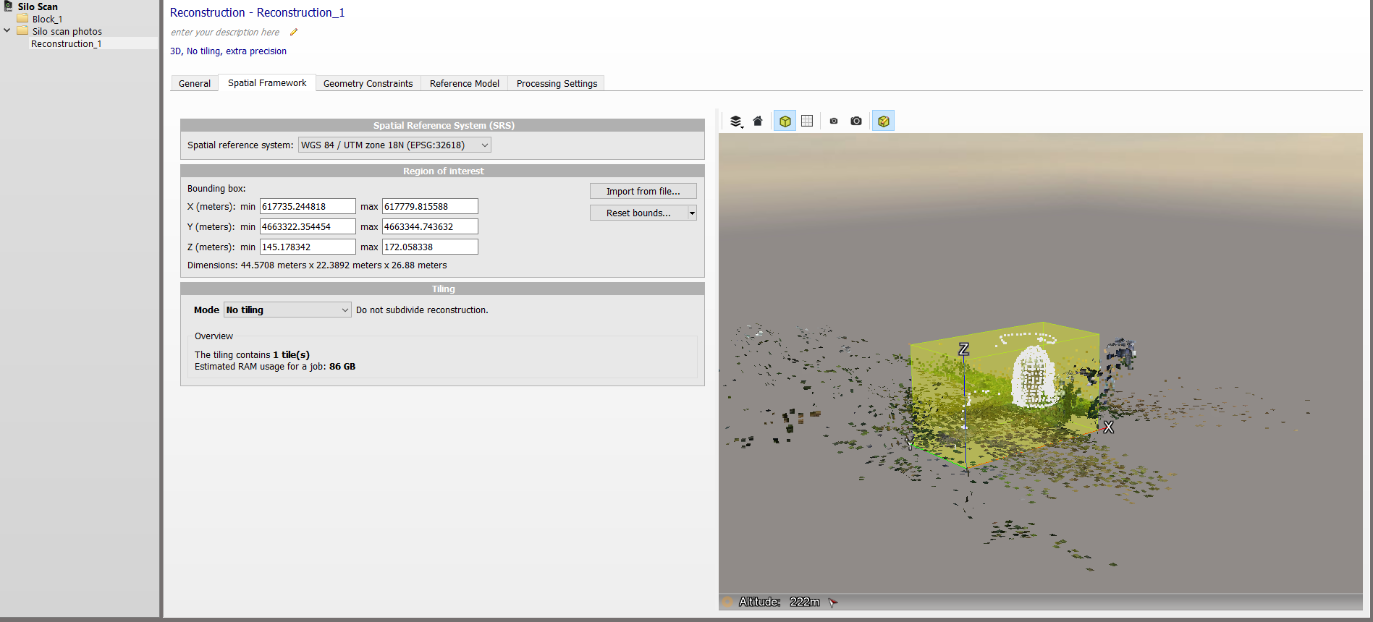This screenshot has height=622, width=1373.
Task: Open the Reference Model tab
Action: pos(465,83)
